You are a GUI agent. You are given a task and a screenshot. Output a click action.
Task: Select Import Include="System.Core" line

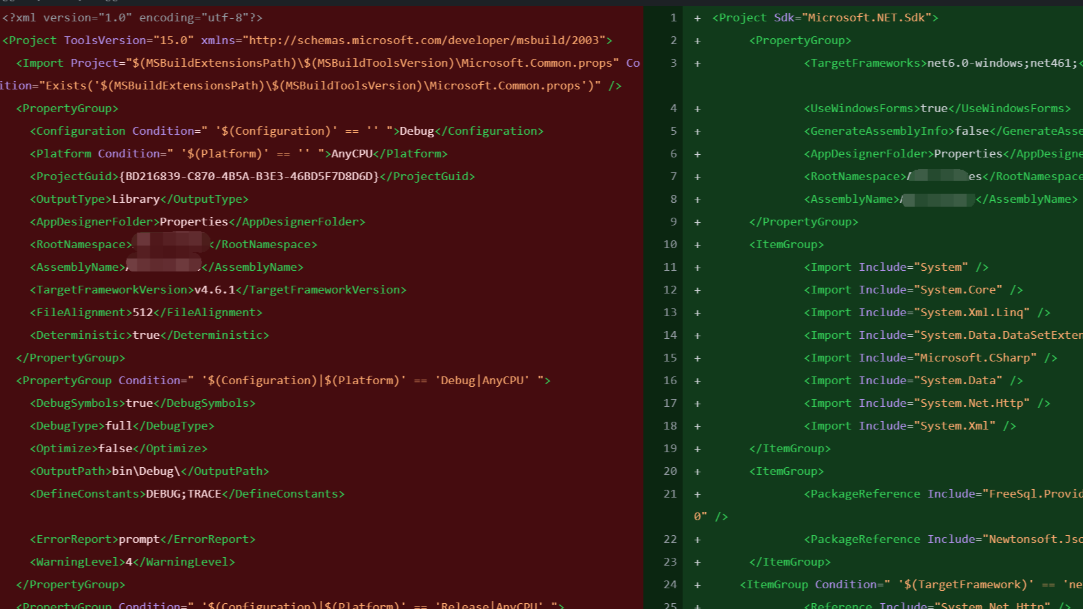coord(913,290)
